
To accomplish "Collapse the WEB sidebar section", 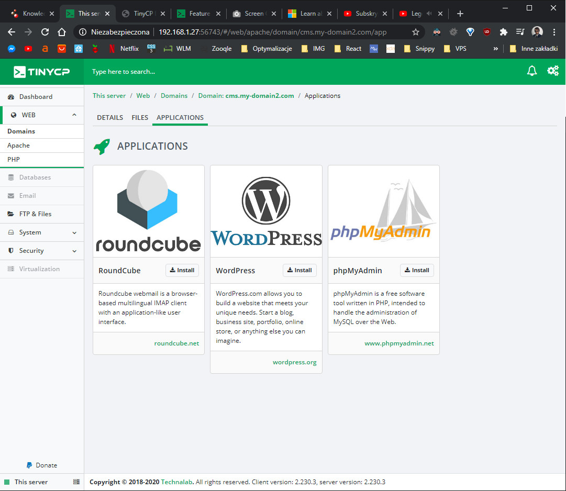I will [x=74, y=115].
